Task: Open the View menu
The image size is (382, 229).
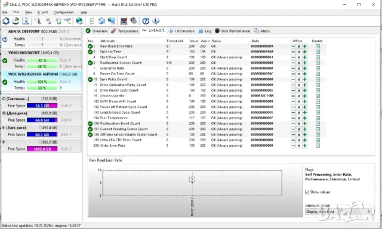Action: click(28, 12)
